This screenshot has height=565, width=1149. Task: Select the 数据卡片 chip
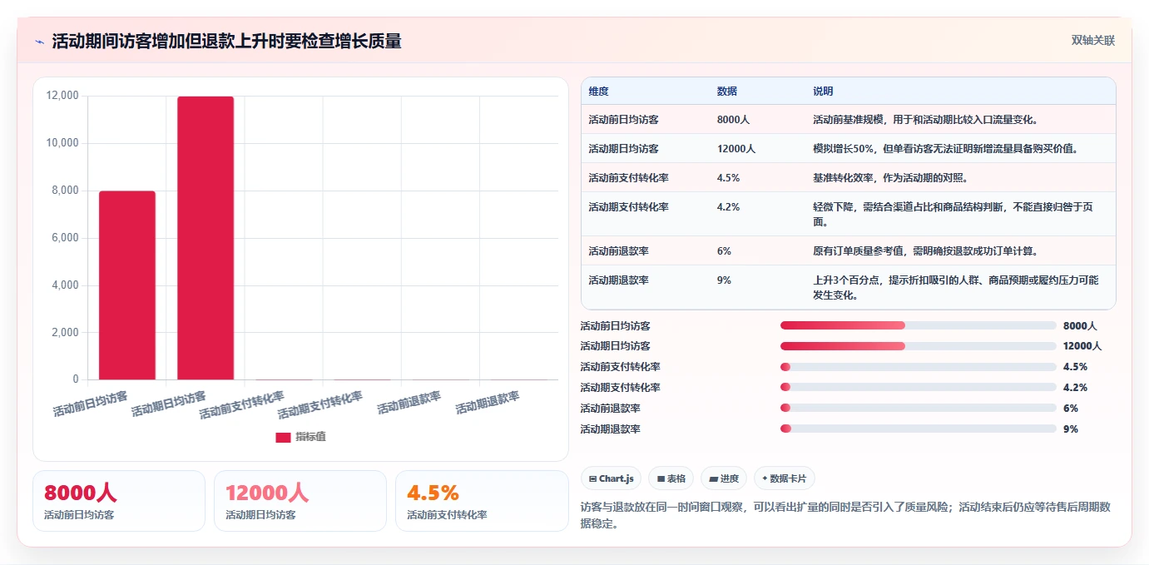click(x=785, y=478)
